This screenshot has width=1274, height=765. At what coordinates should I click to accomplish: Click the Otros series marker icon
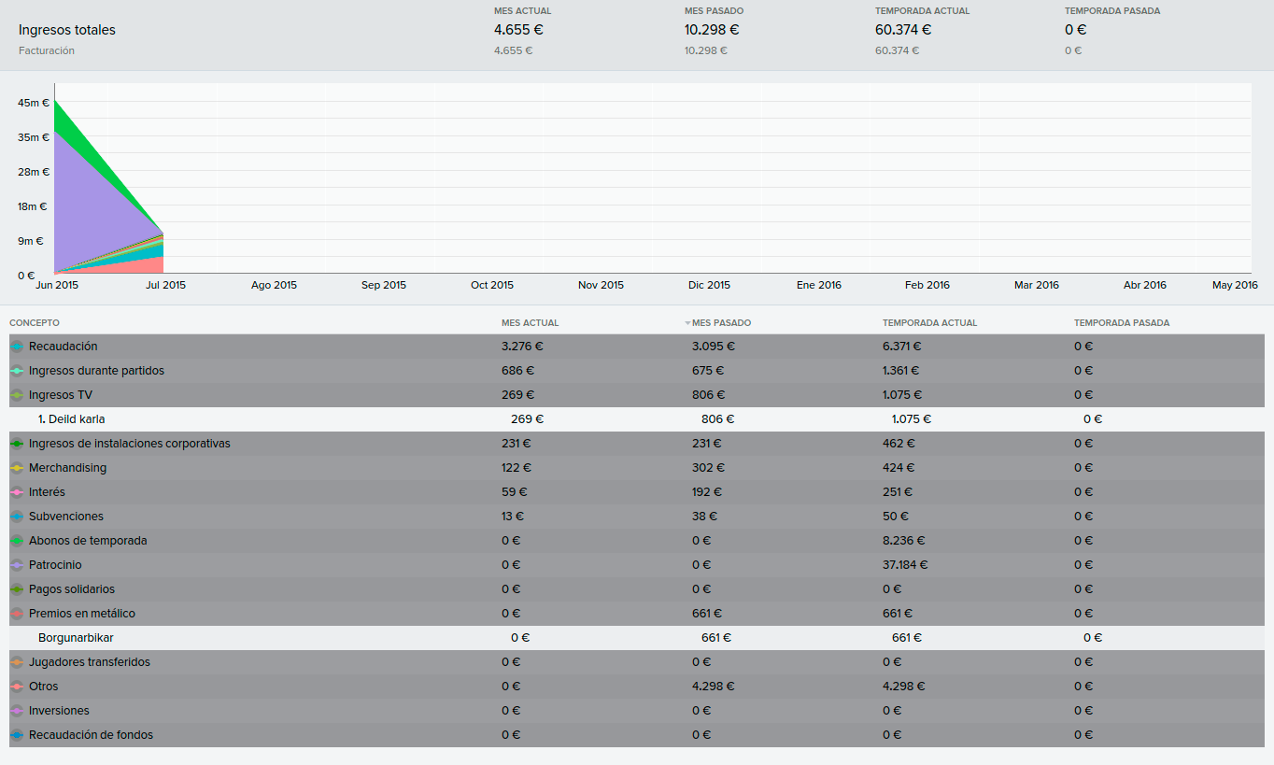[x=17, y=687]
